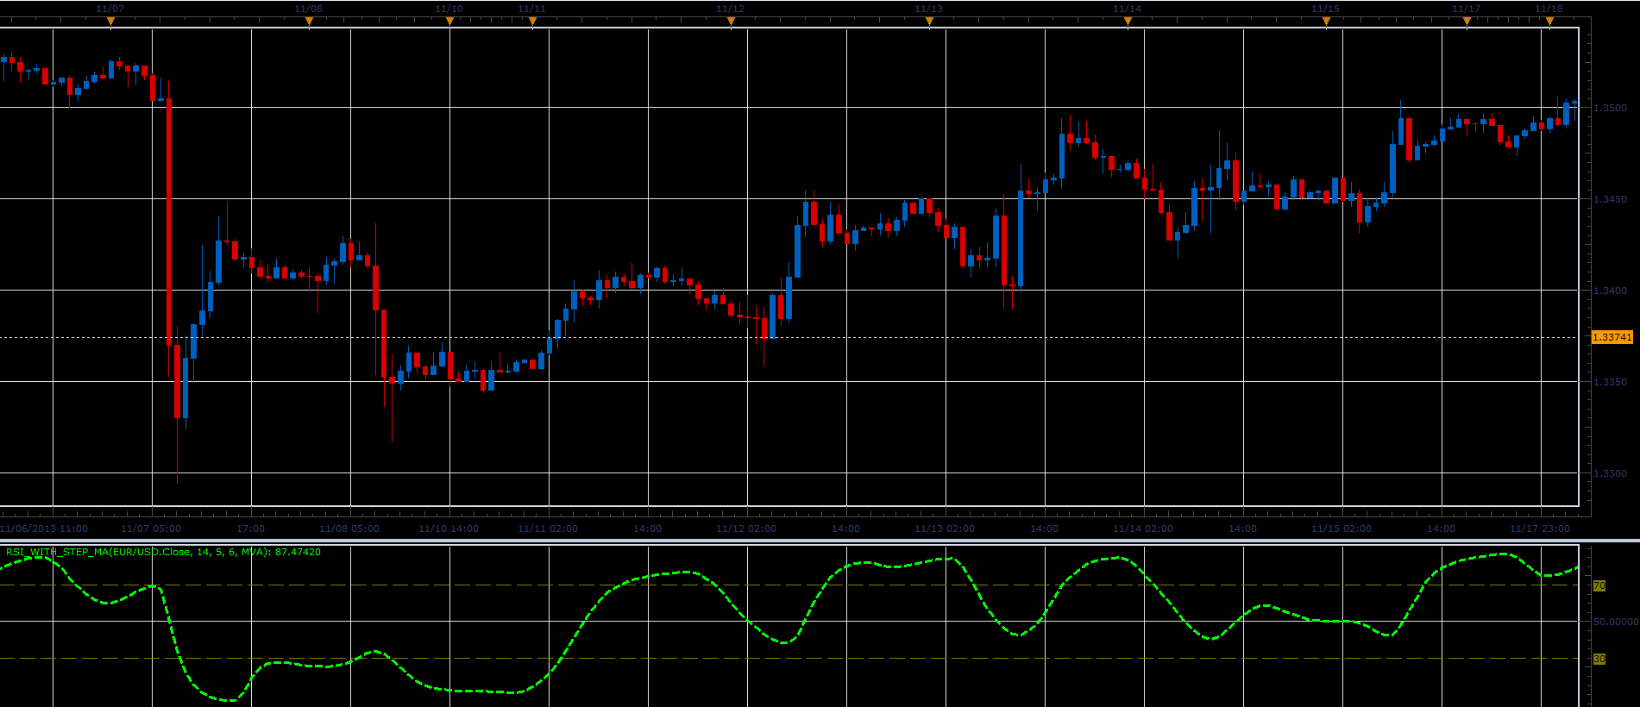
Task: Select the 17:00 time axis label
Action: 251,529
